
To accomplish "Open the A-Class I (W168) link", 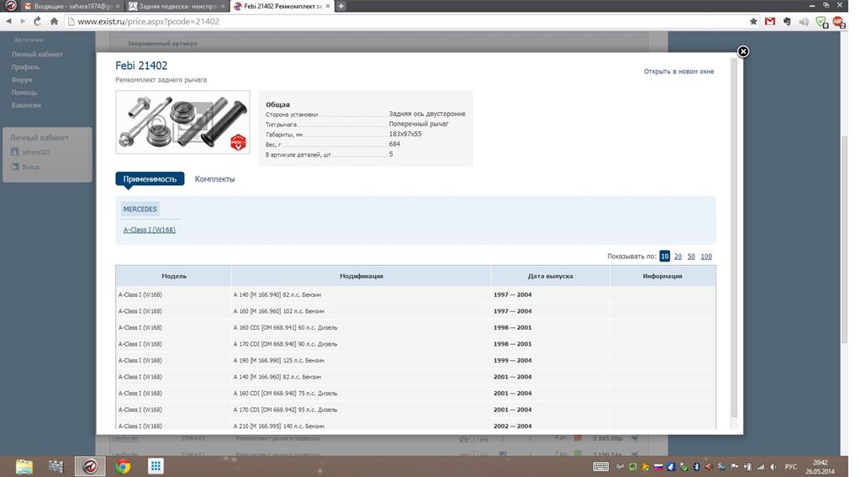I will coord(150,230).
